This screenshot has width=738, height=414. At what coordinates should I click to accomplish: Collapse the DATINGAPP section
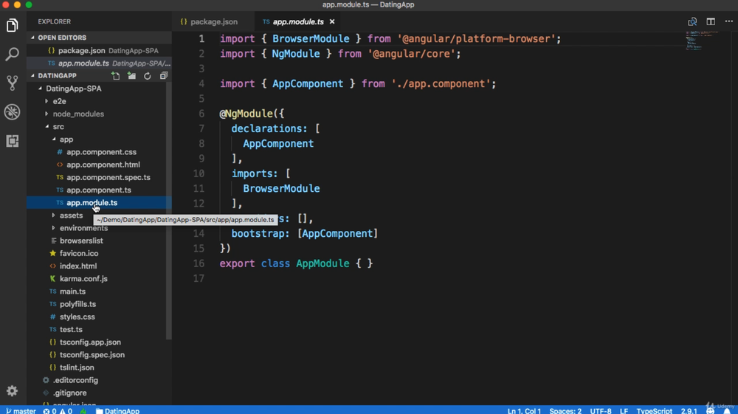point(57,76)
